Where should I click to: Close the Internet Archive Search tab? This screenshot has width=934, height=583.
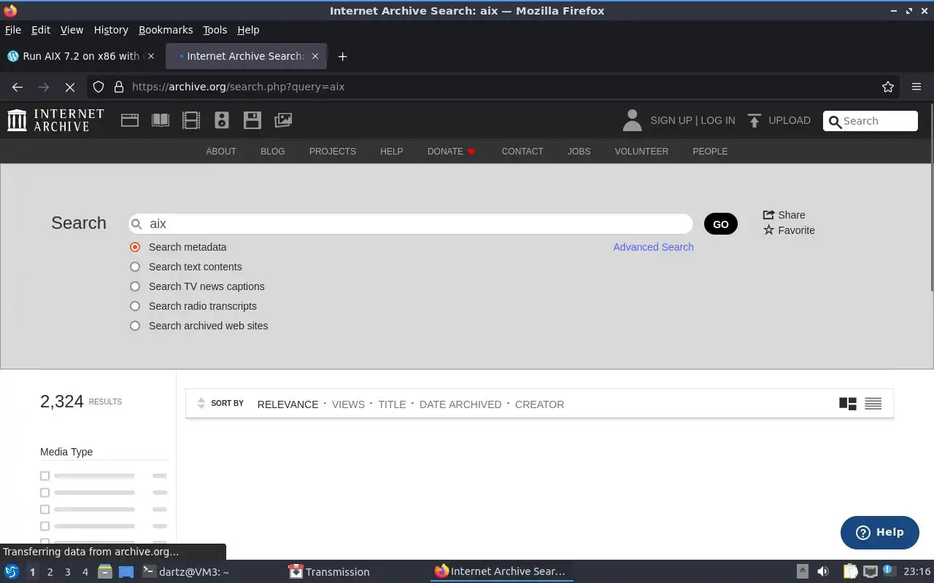[315, 56]
